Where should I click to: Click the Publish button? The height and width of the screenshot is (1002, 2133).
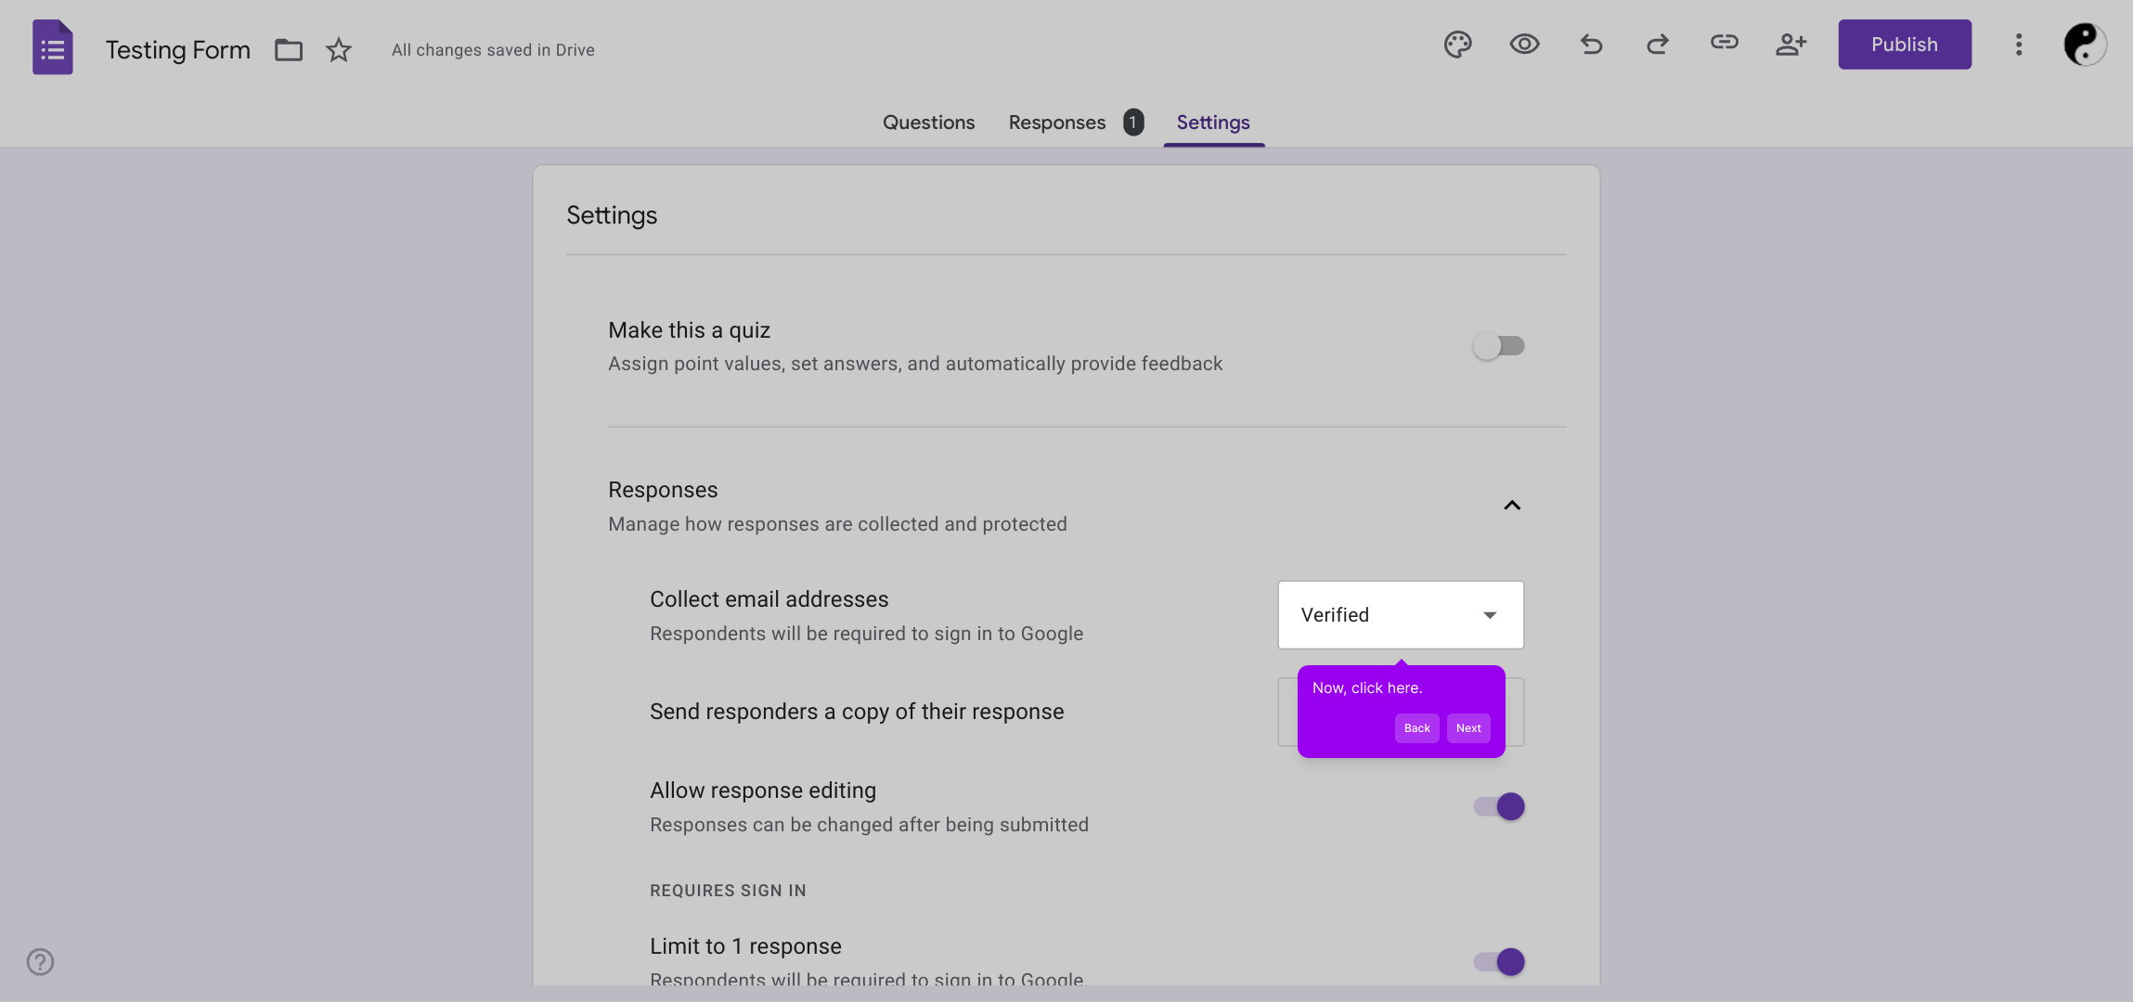pos(1905,45)
